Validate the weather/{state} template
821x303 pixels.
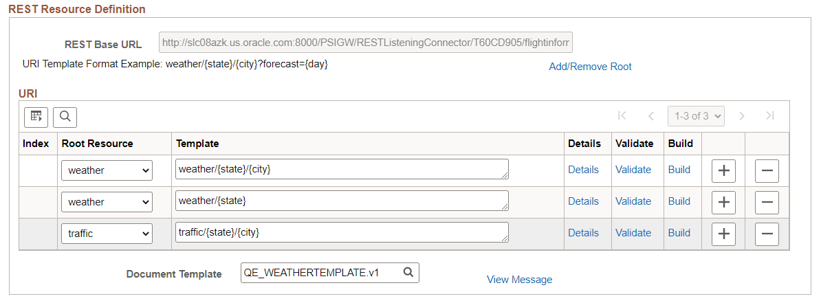pos(633,201)
